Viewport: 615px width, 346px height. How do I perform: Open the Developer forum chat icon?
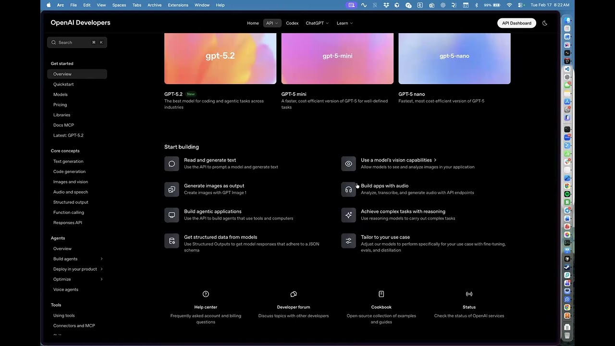[294, 294]
